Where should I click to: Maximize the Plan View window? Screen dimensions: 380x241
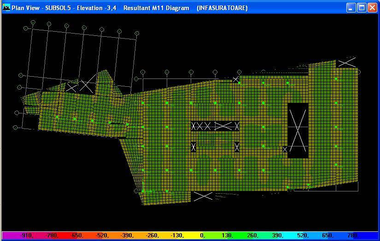(362, 8)
